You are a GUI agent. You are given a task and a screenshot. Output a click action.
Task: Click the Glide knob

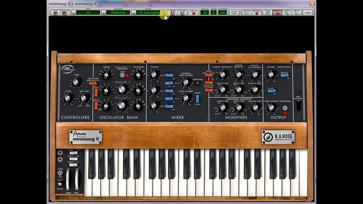[x=67, y=98]
